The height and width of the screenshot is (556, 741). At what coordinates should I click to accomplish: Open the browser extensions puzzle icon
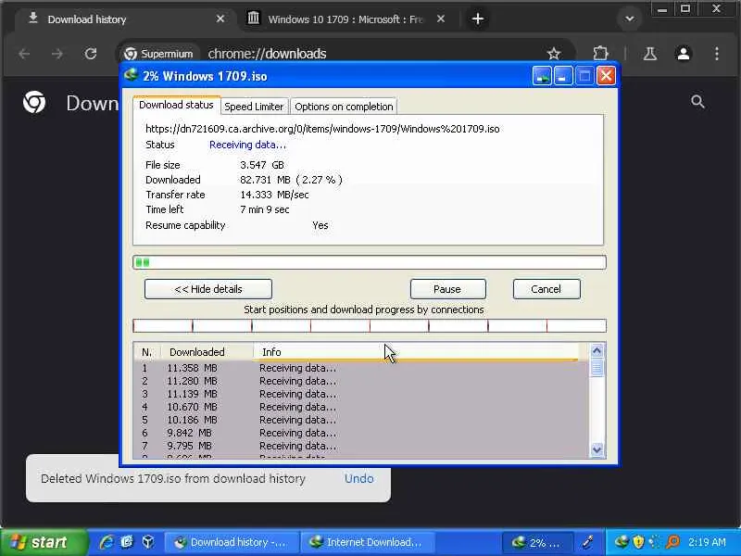coord(600,53)
